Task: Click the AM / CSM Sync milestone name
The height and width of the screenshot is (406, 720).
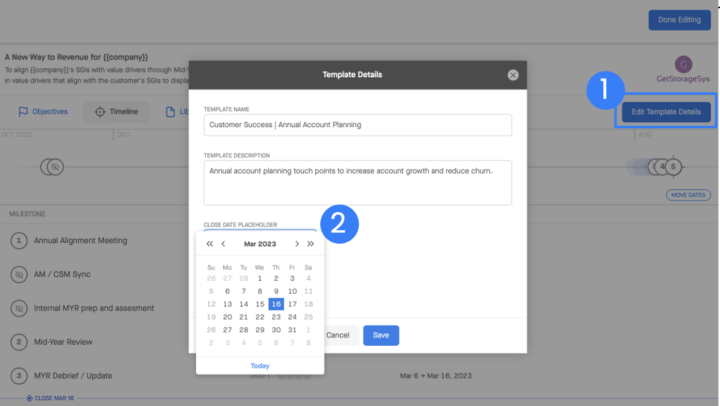Action: pyautogui.click(x=62, y=275)
